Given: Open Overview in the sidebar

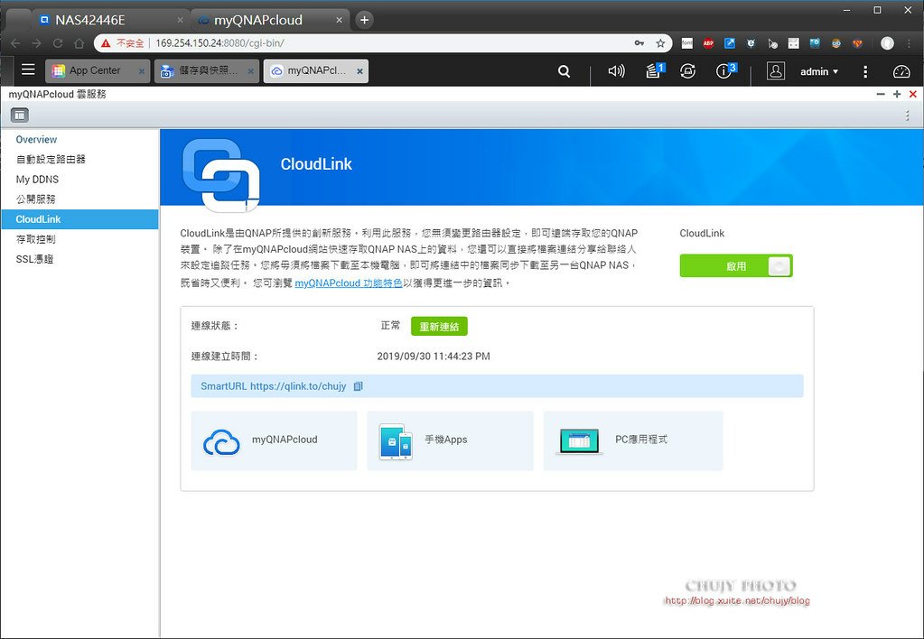Looking at the screenshot, I should point(36,140).
